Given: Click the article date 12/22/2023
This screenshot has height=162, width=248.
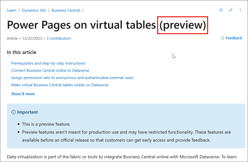Looking at the screenshot, I should (32, 39).
